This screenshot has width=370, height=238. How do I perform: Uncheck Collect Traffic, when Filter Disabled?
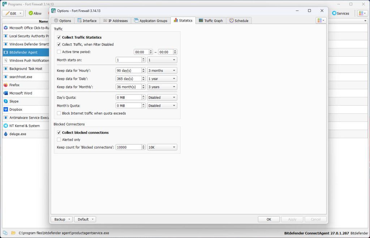click(59, 44)
